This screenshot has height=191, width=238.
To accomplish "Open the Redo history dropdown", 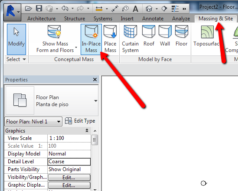I will [x=88, y=9].
